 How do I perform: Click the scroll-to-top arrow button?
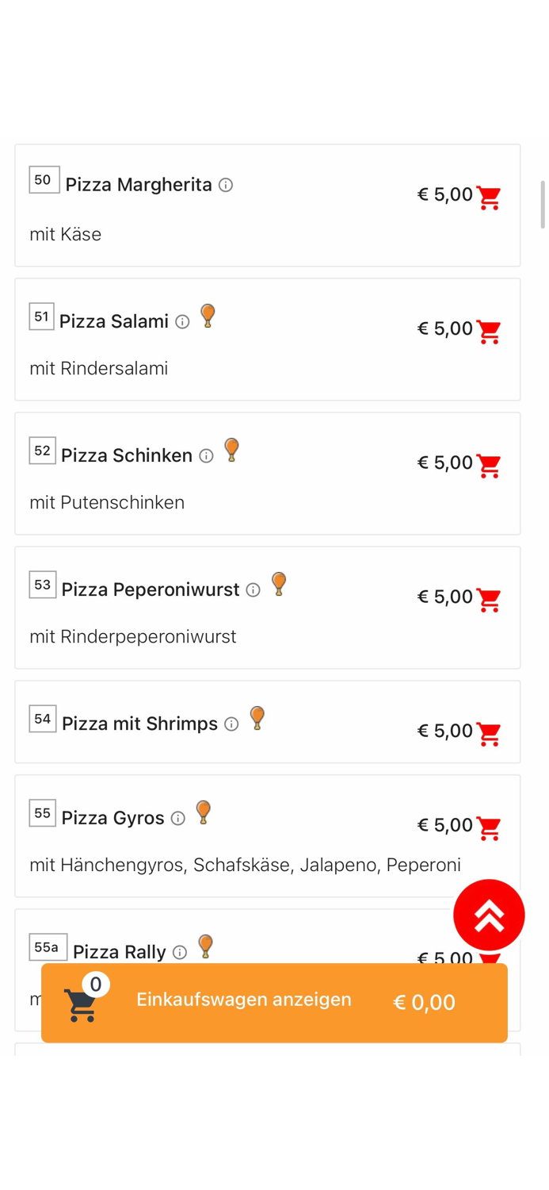tap(489, 914)
